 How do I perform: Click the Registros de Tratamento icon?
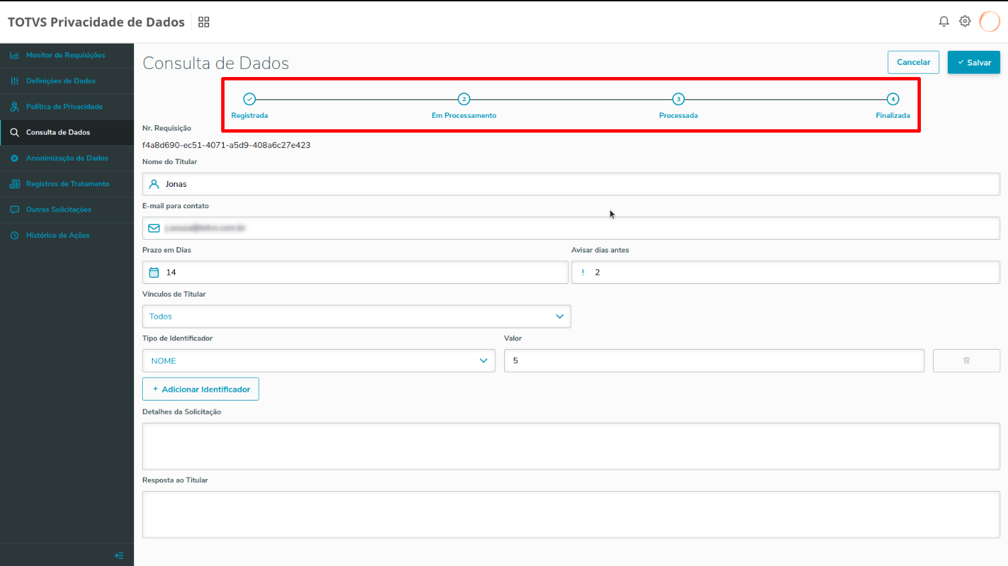[x=14, y=184]
